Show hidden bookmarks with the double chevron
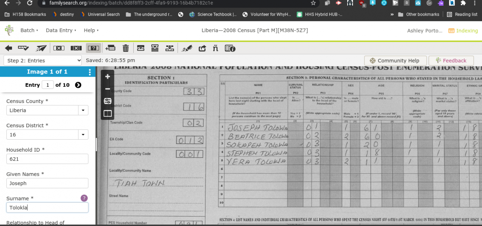 (392, 15)
